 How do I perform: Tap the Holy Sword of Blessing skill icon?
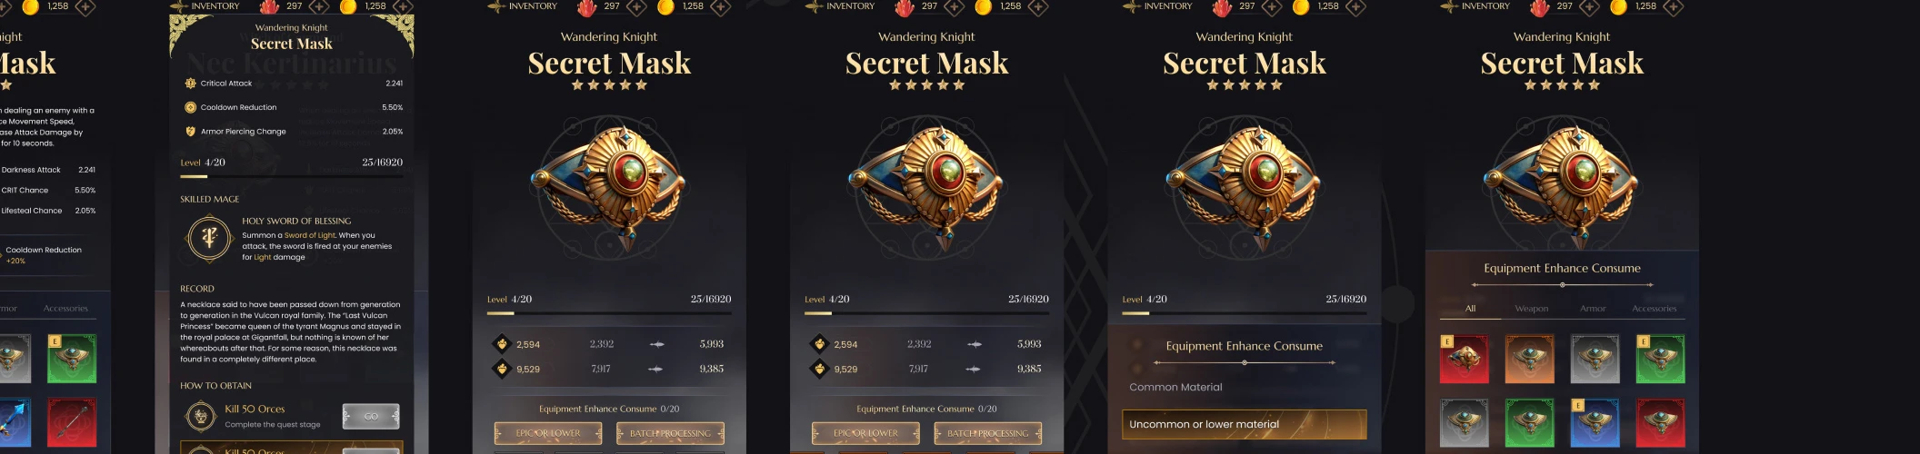coord(209,239)
